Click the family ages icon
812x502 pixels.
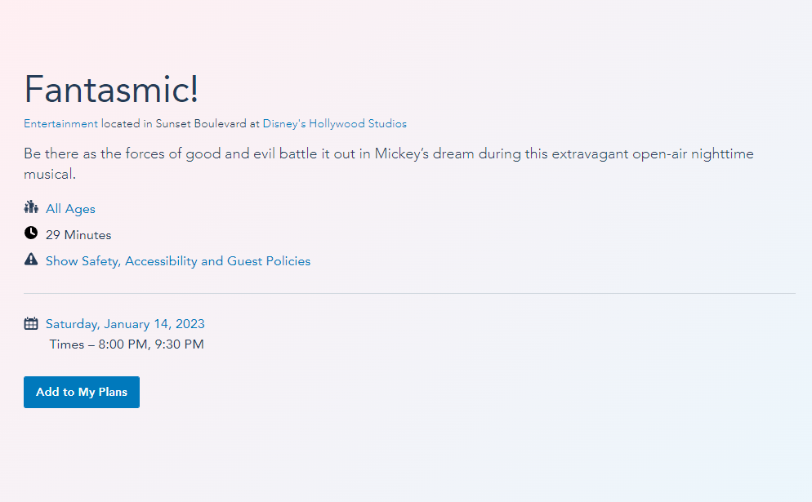[x=31, y=207]
